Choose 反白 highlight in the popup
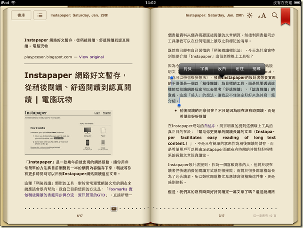This screenshot has height=228, width=303. coord(222,69)
